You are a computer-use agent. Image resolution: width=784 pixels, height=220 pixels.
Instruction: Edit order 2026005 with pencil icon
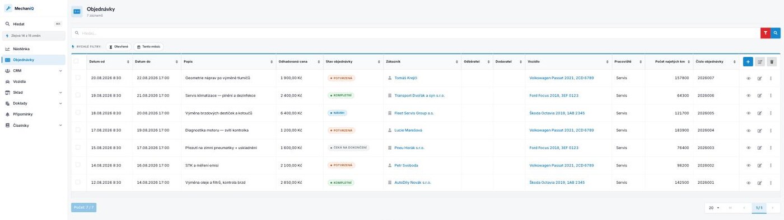[x=760, y=113]
